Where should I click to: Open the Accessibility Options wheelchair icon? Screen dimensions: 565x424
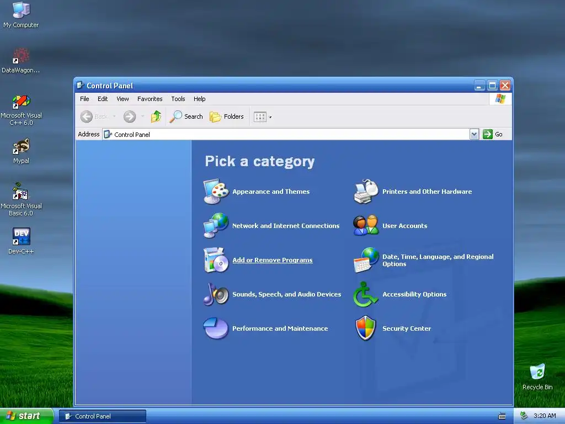point(365,294)
